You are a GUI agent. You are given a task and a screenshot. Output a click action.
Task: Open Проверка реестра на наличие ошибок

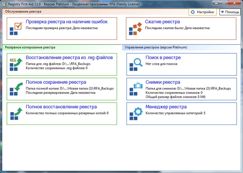(x=66, y=22)
